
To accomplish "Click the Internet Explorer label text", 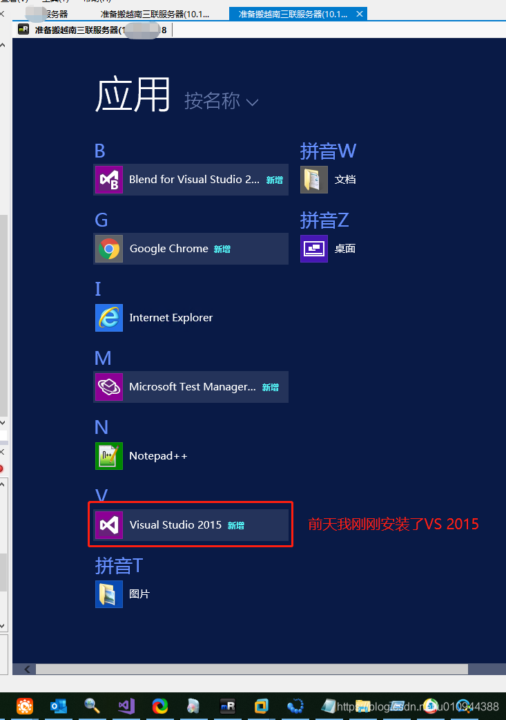I will [x=171, y=318].
